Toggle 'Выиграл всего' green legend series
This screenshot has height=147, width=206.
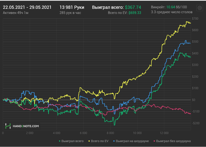[71, 141]
